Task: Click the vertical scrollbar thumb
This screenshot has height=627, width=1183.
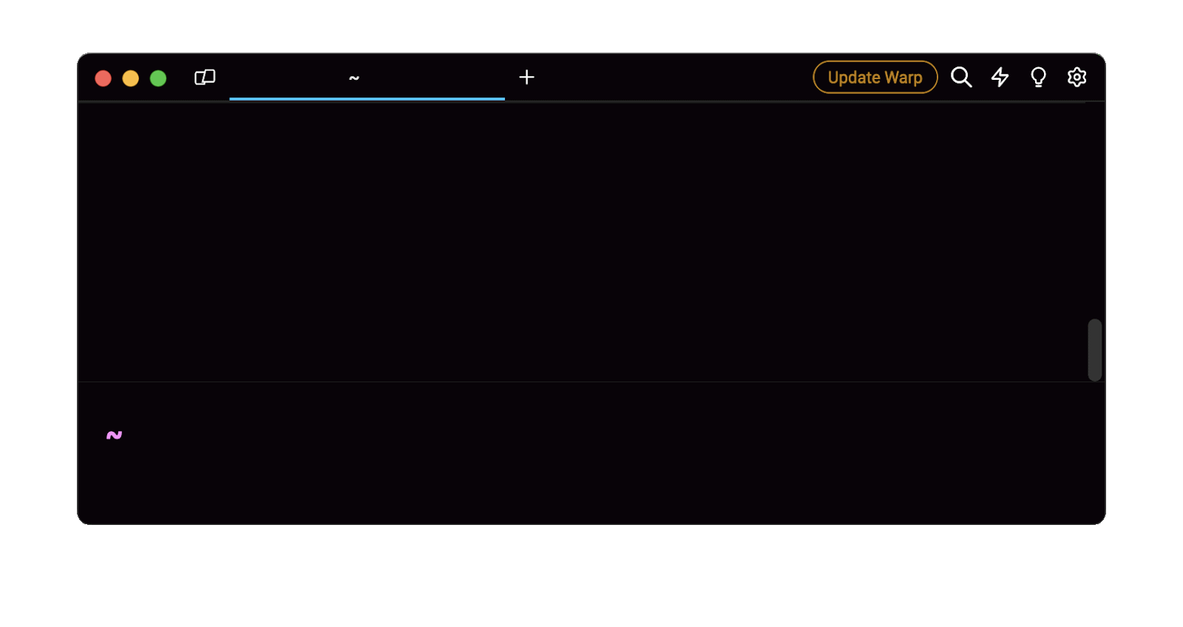Action: click(1094, 350)
